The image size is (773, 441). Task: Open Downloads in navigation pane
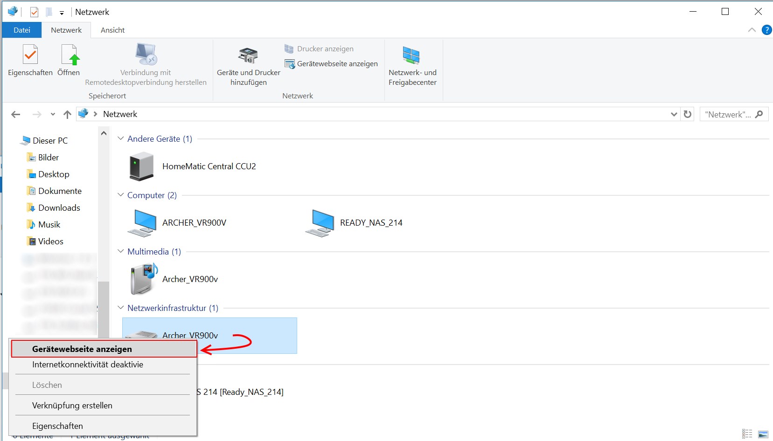pyautogui.click(x=54, y=208)
